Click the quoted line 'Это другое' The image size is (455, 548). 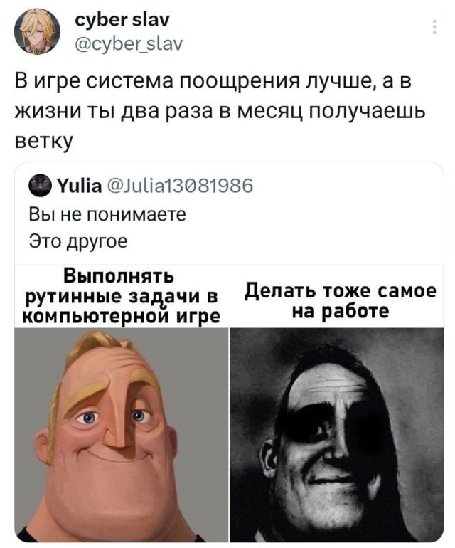[78, 241]
